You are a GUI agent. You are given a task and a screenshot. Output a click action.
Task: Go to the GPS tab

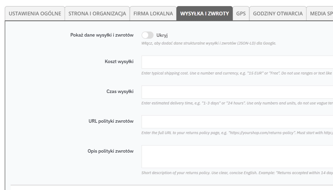[241, 14]
